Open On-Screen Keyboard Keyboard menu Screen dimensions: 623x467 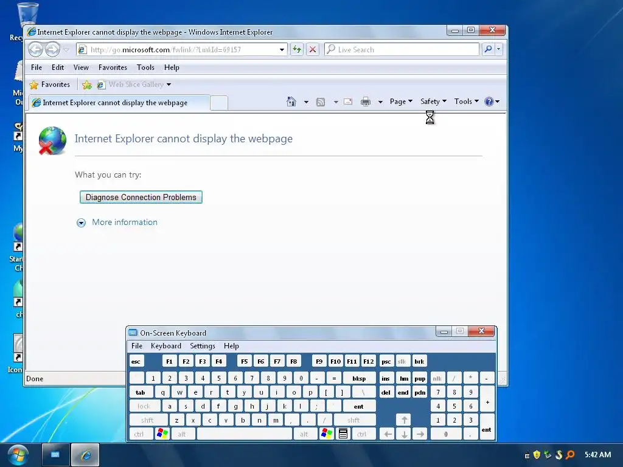pyautogui.click(x=166, y=346)
